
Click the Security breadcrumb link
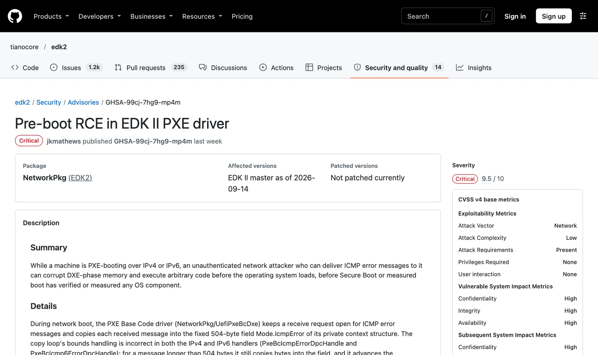[x=49, y=102]
